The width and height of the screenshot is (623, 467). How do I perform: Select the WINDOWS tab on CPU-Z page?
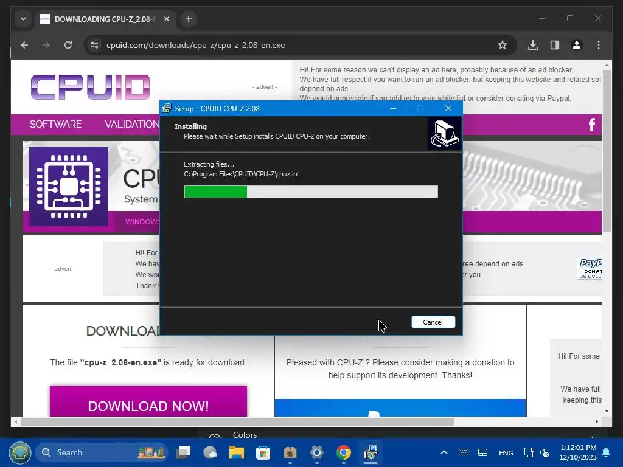pyautogui.click(x=142, y=221)
